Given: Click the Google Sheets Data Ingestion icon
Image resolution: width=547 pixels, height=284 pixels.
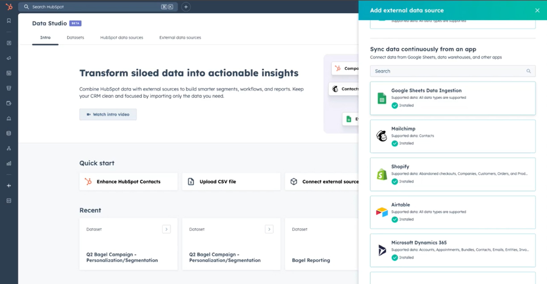Looking at the screenshot, I should point(382,98).
